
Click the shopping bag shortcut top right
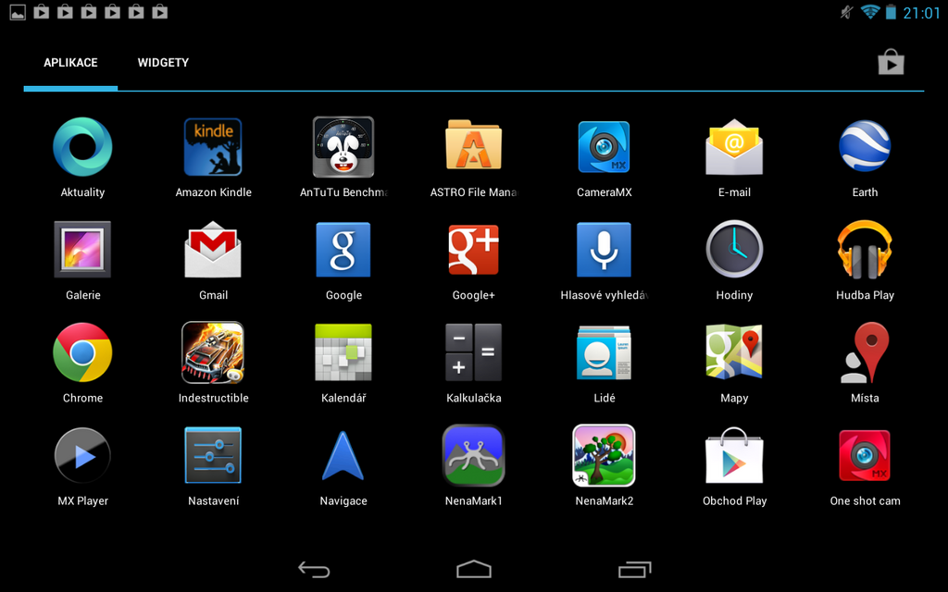(891, 62)
